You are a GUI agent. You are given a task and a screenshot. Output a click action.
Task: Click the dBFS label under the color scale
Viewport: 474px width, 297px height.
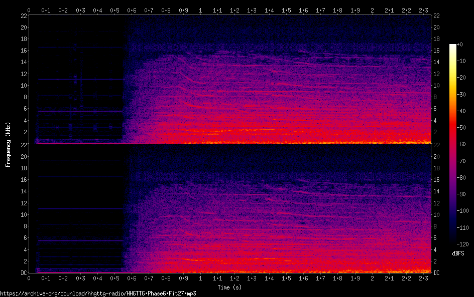tap(457, 253)
